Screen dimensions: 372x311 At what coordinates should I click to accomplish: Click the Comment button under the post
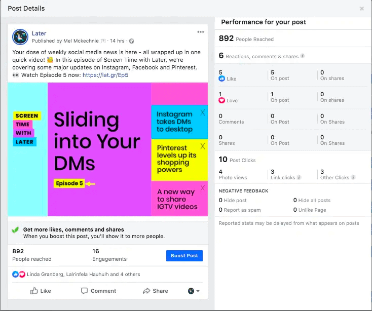(x=98, y=291)
